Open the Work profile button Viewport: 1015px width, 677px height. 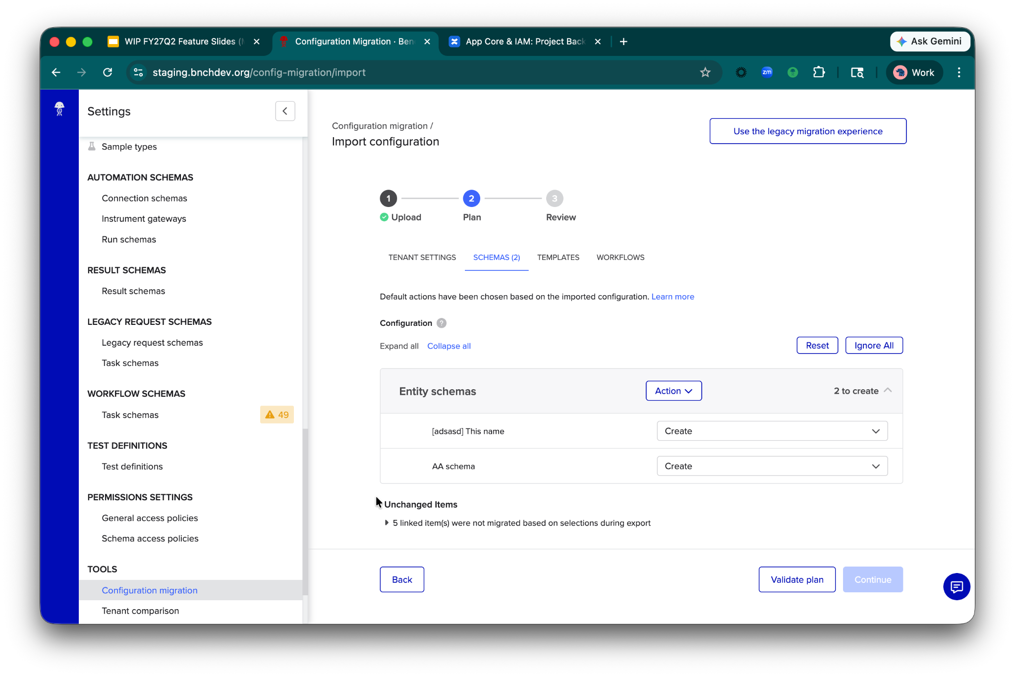[914, 72]
